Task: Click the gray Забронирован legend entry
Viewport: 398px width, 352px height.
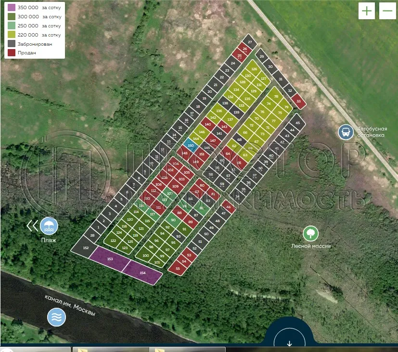Action: coord(35,44)
